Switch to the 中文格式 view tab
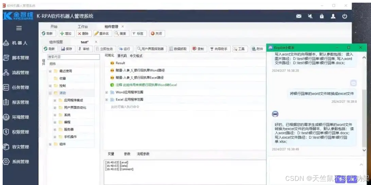 [x=136, y=56]
